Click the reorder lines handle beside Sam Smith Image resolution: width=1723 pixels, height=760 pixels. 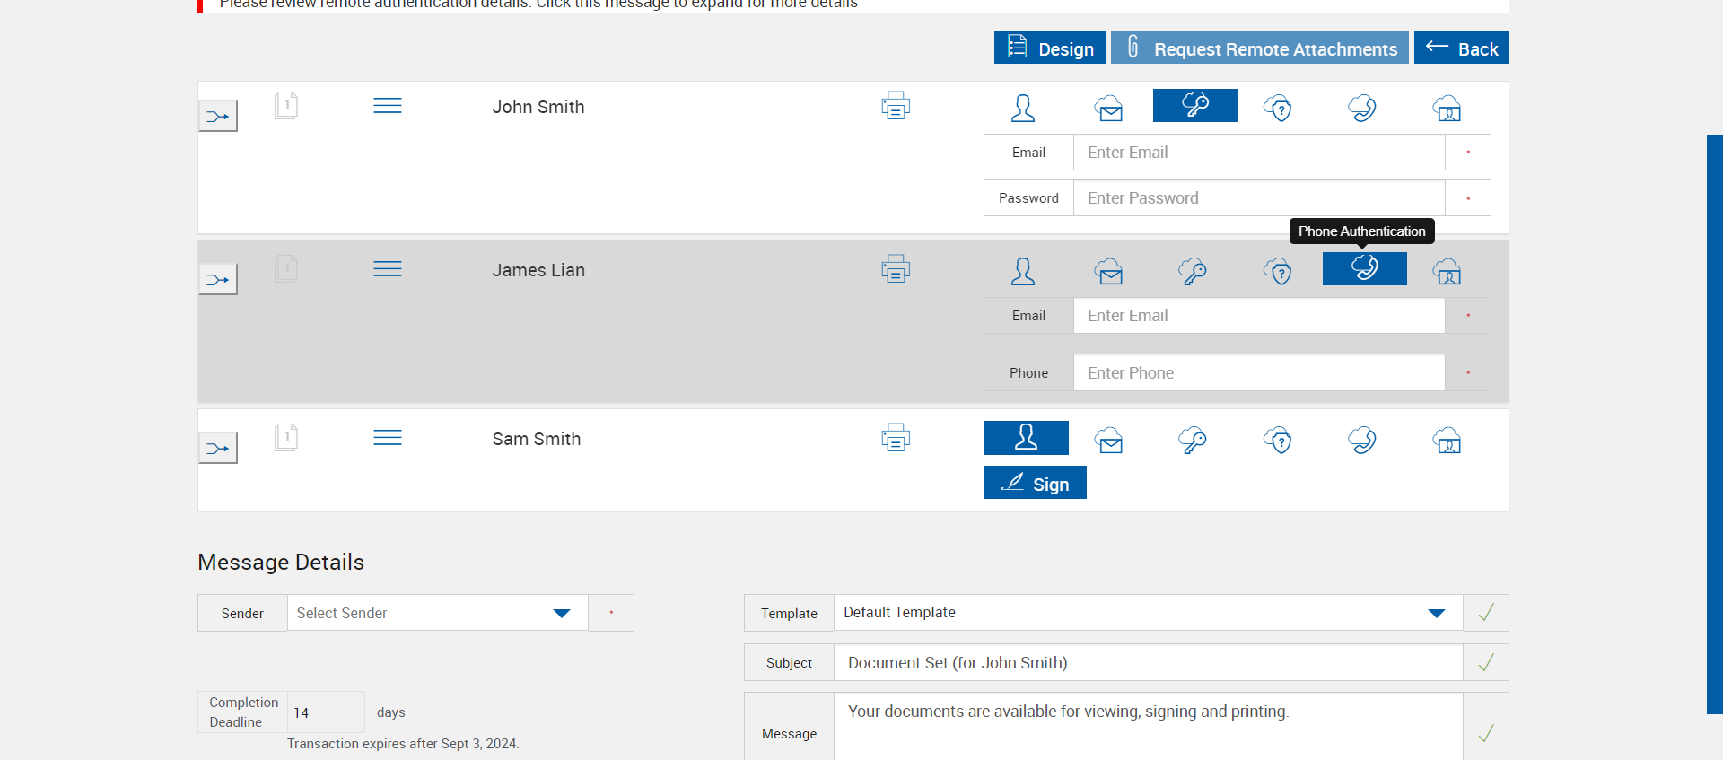pyautogui.click(x=388, y=438)
